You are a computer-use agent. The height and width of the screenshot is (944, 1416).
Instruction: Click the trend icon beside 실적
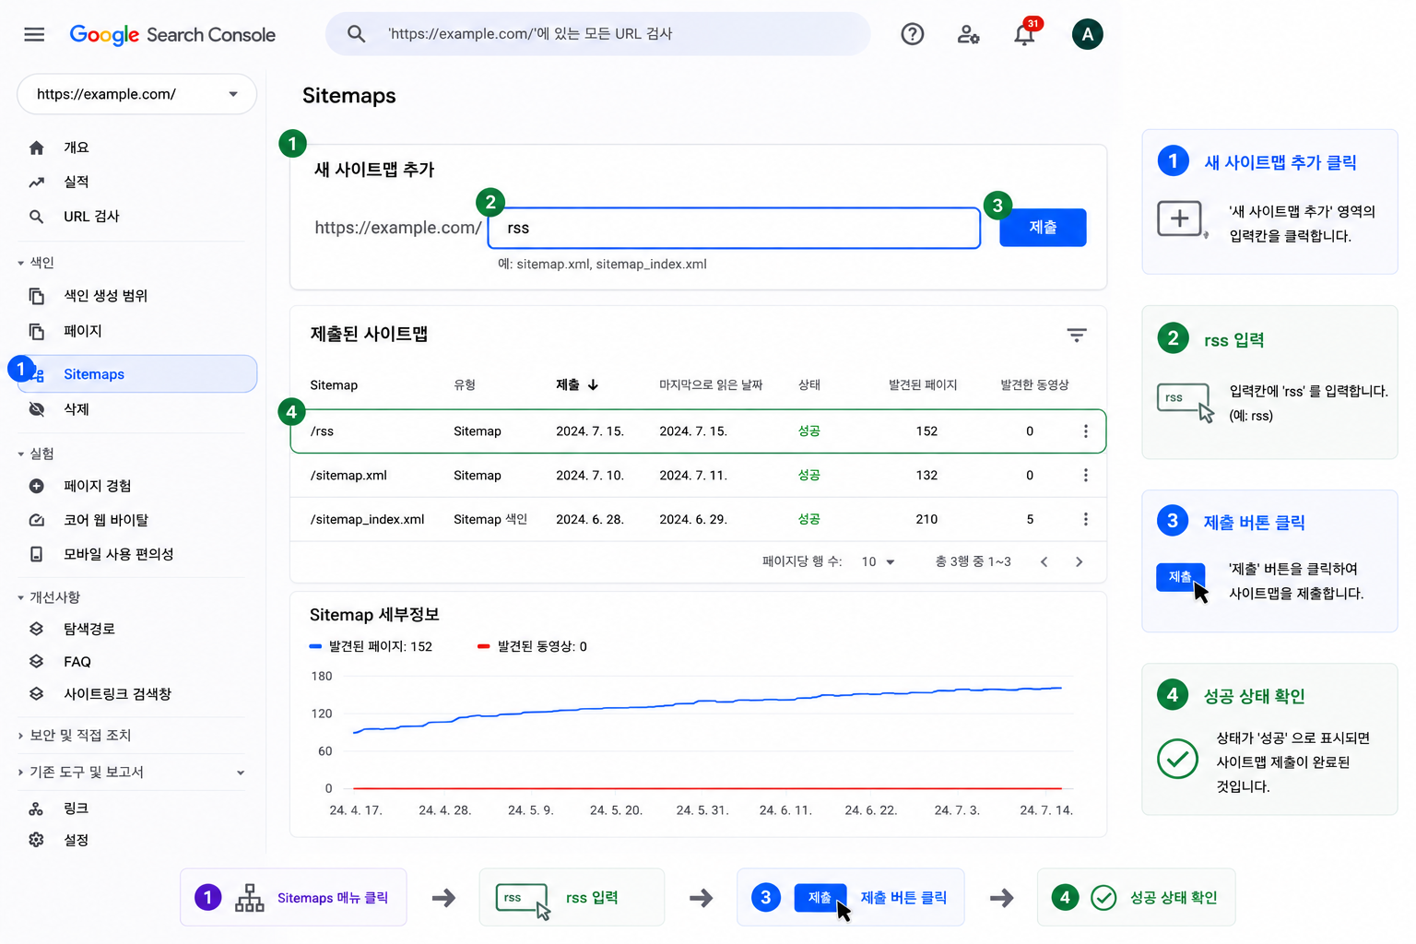[x=36, y=182]
